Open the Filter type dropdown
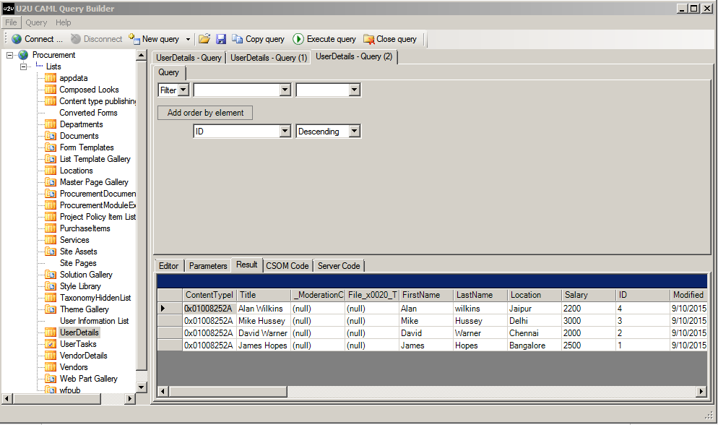This screenshot has width=718, height=425. tap(183, 90)
